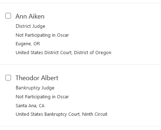Screen dimensions: 161x130
Task: Open Theodor Albert's judge profile
Action: point(37,78)
